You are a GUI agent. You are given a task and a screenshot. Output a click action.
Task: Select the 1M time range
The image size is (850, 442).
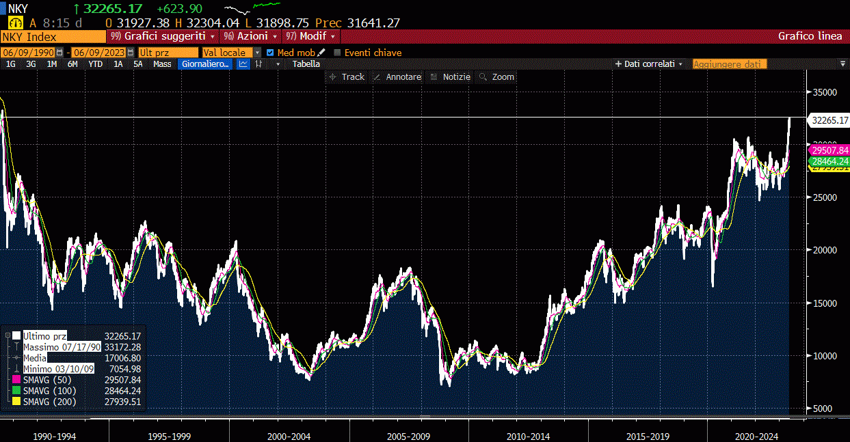(51, 64)
